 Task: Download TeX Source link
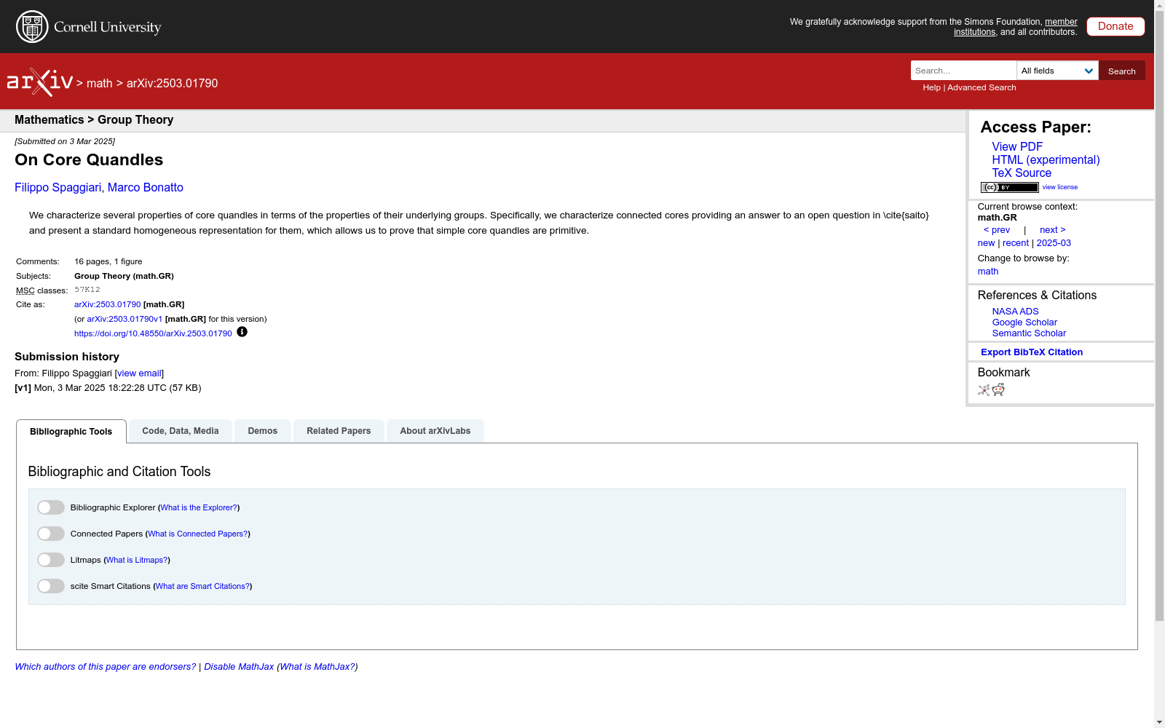click(1022, 173)
